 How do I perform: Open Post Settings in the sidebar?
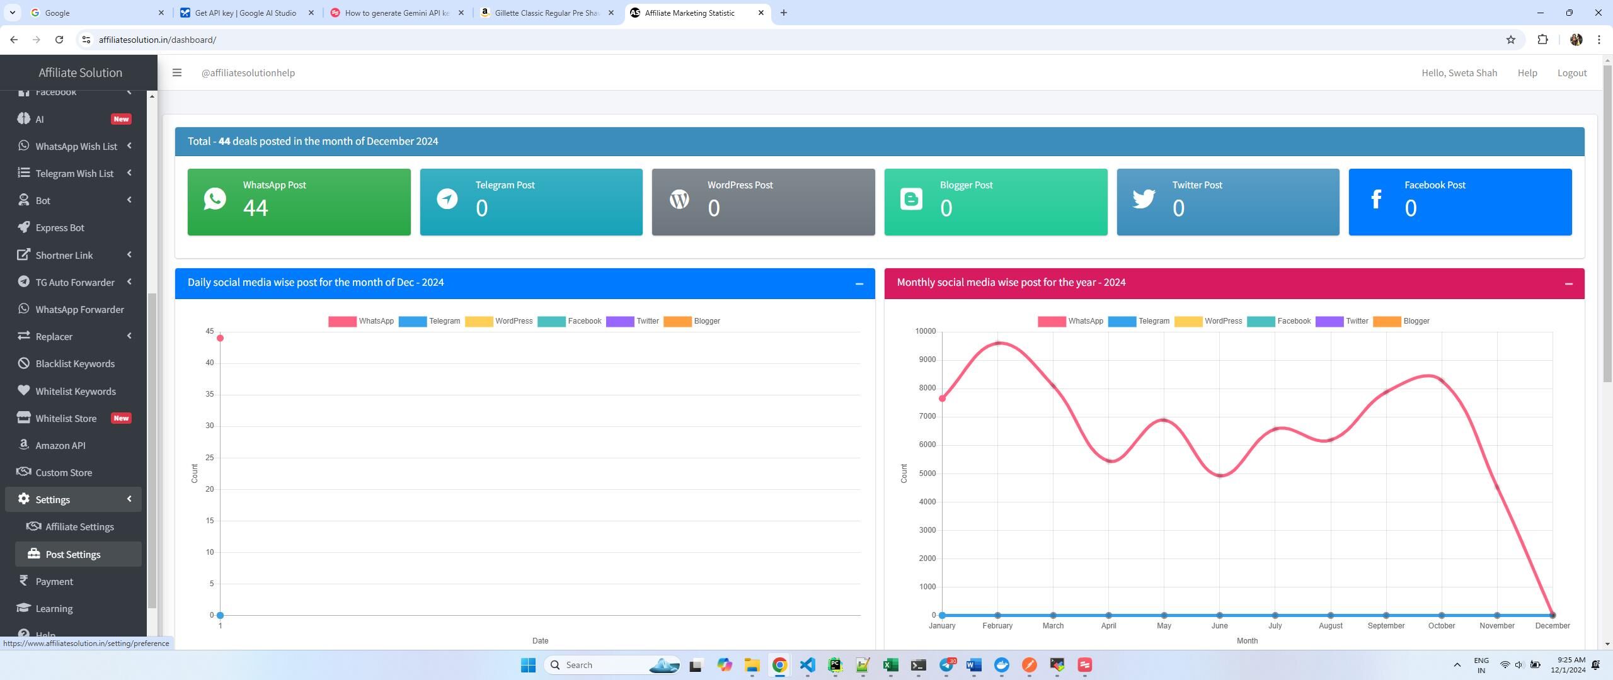pos(73,555)
